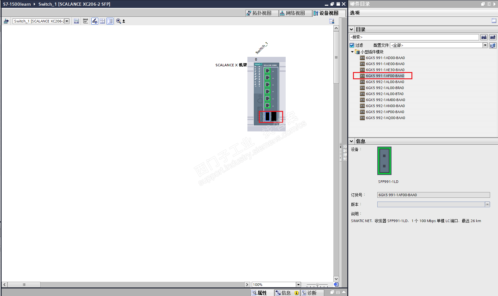The width and height of the screenshot is (498, 296).
Task: Select the 小型插件模块 folder row
Action: coord(372,52)
